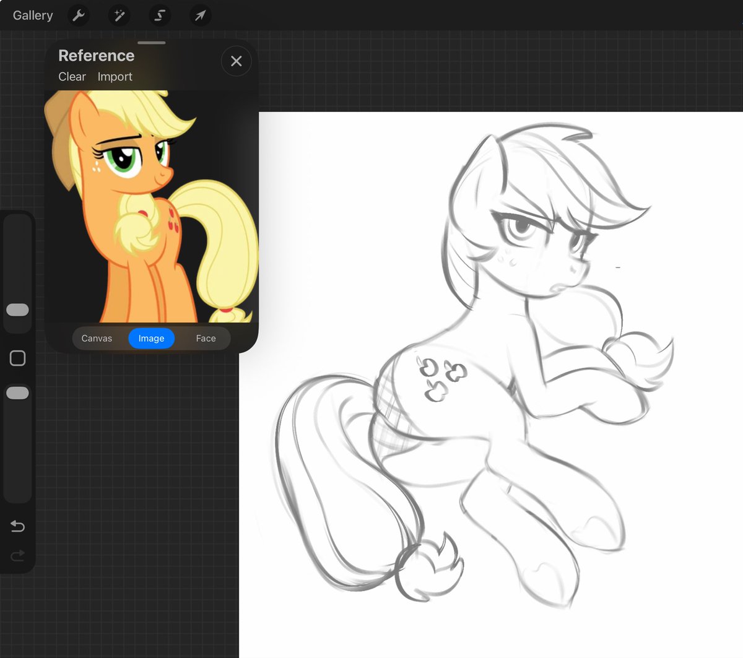743x658 pixels.
Task: Close the Reference panel
Action: tap(236, 61)
